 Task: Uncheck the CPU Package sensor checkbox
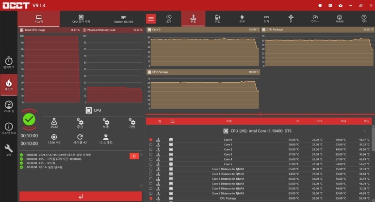coord(151,198)
